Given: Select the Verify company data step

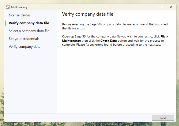Looking at the screenshot, I should [x=25, y=47].
